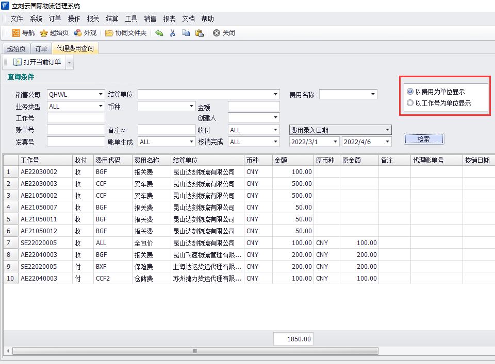Click the 导航 navigation icon
Viewport: 495px width, 364px height.
[16, 33]
